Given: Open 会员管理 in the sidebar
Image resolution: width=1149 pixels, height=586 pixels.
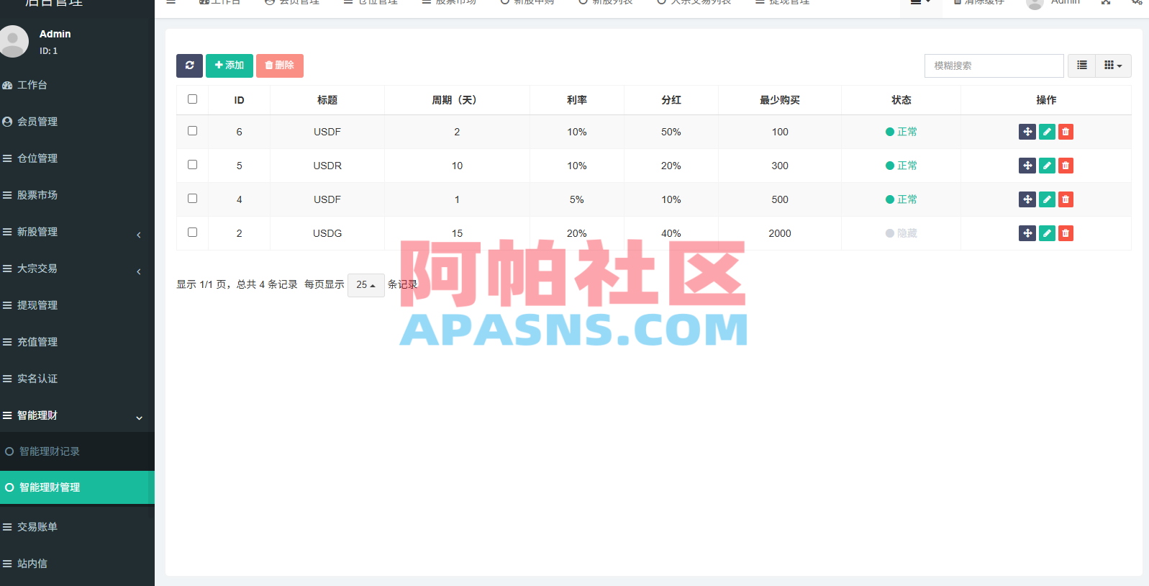Looking at the screenshot, I should click(77, 122).
